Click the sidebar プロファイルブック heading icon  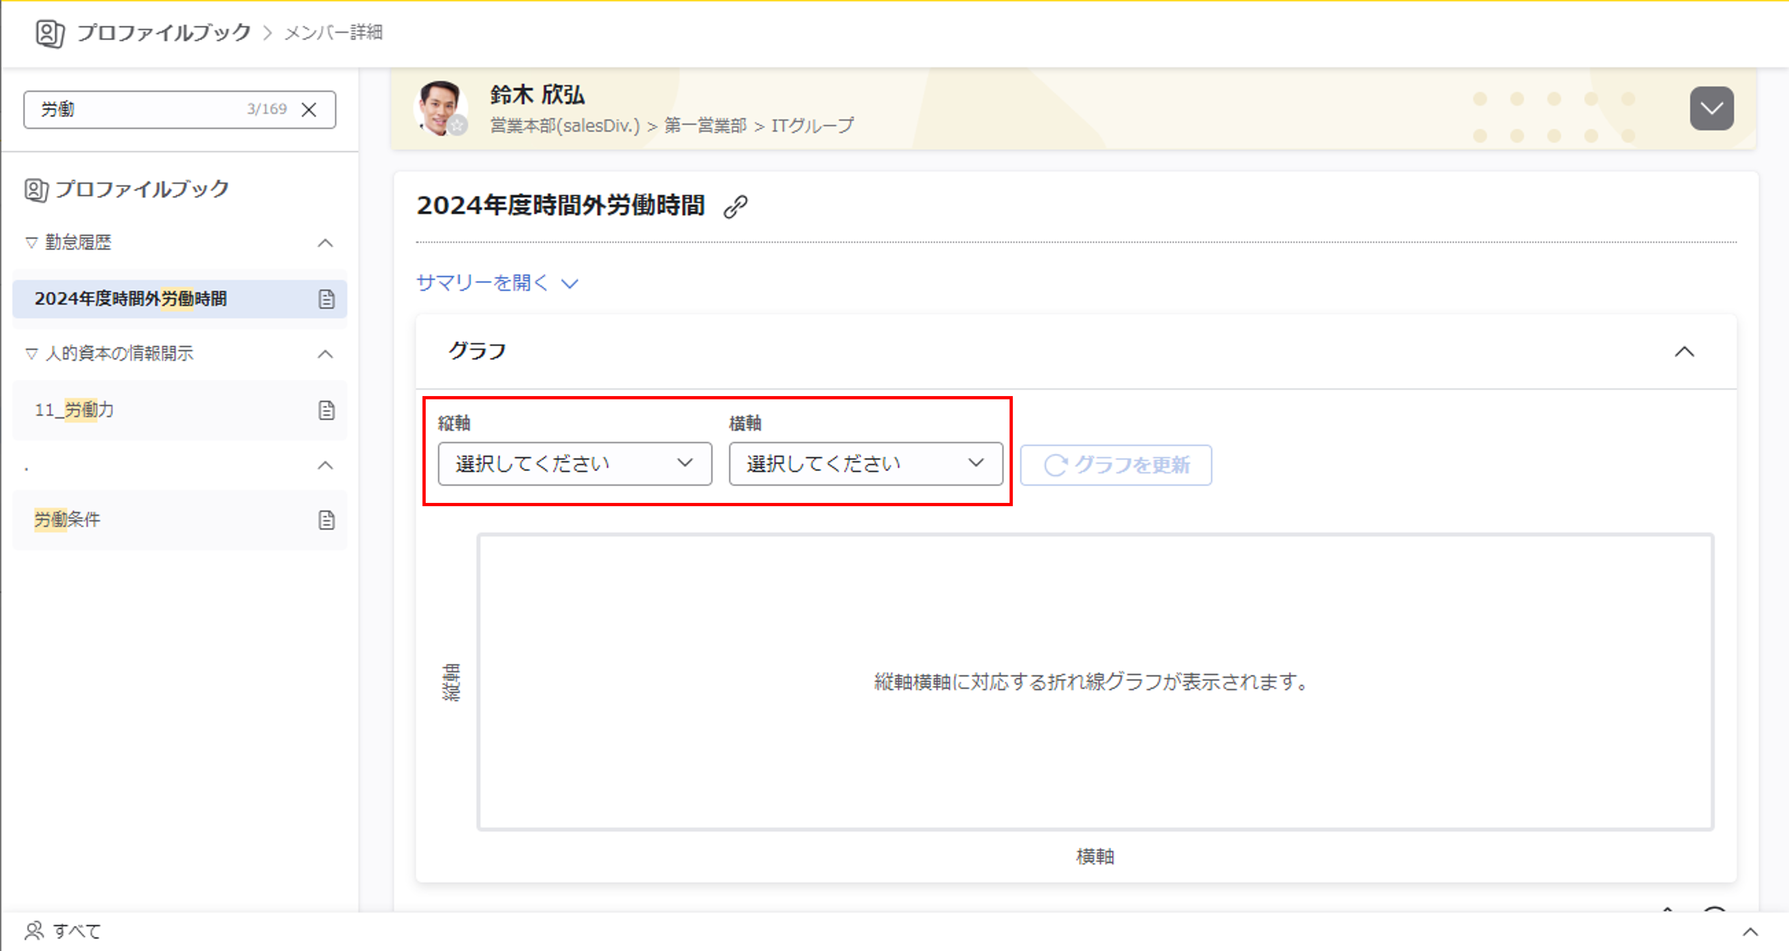click(36, 189)
